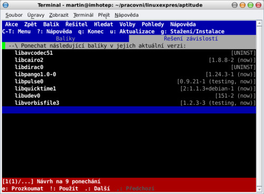The image size is (264, 194).
Task: Open the Zobrazit menu
Action: point(59,15)
